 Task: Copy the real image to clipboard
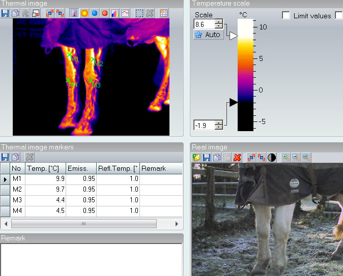[217, 158]
